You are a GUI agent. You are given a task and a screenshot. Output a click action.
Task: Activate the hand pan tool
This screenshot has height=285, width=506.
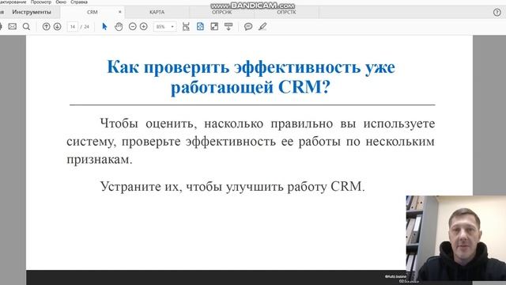[119, 26]
